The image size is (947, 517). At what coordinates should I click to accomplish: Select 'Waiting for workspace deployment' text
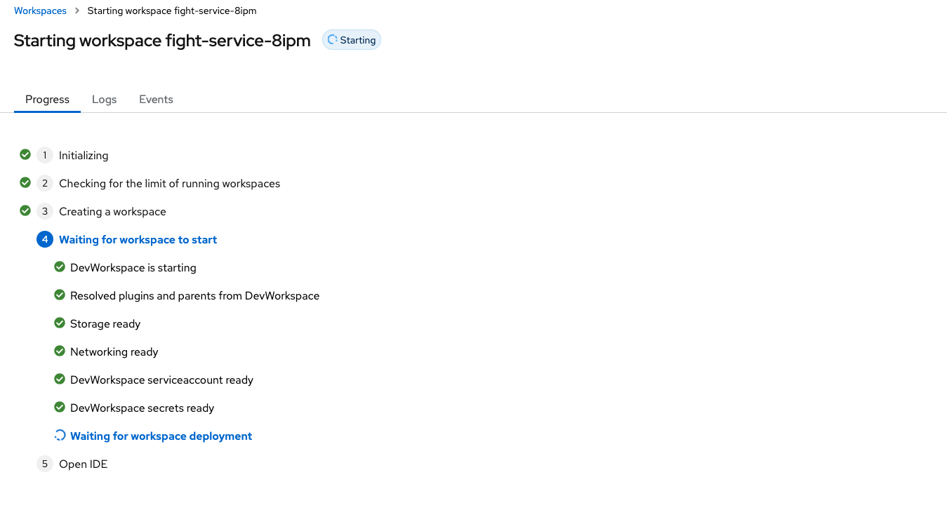(x=161, y=436)
